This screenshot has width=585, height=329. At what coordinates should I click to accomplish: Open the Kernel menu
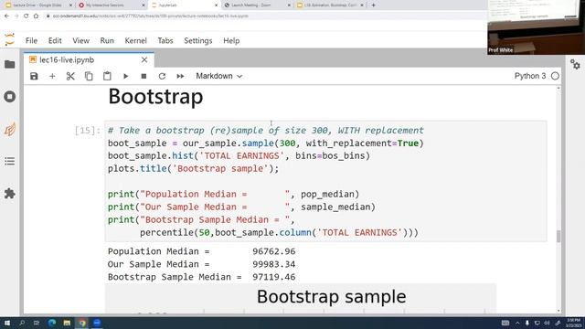[136, 40]
